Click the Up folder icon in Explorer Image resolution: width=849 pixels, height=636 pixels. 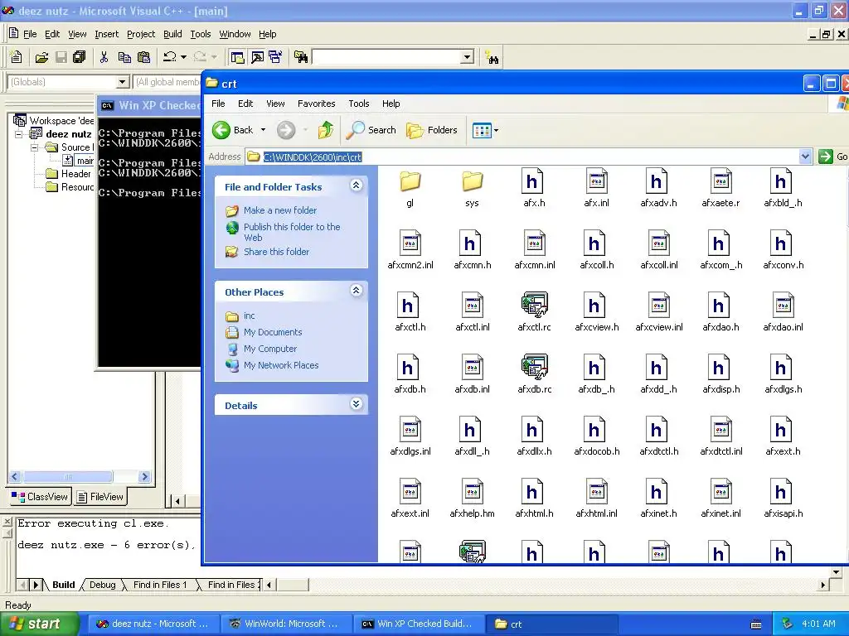(325, 130)
